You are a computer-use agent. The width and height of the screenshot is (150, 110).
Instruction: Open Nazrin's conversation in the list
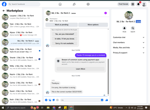[x=21, y=76]
